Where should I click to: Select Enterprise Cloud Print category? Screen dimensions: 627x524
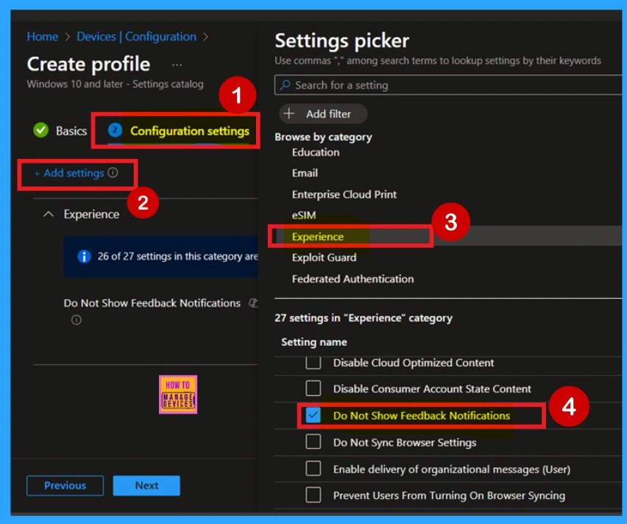click(x=344, y=194)
